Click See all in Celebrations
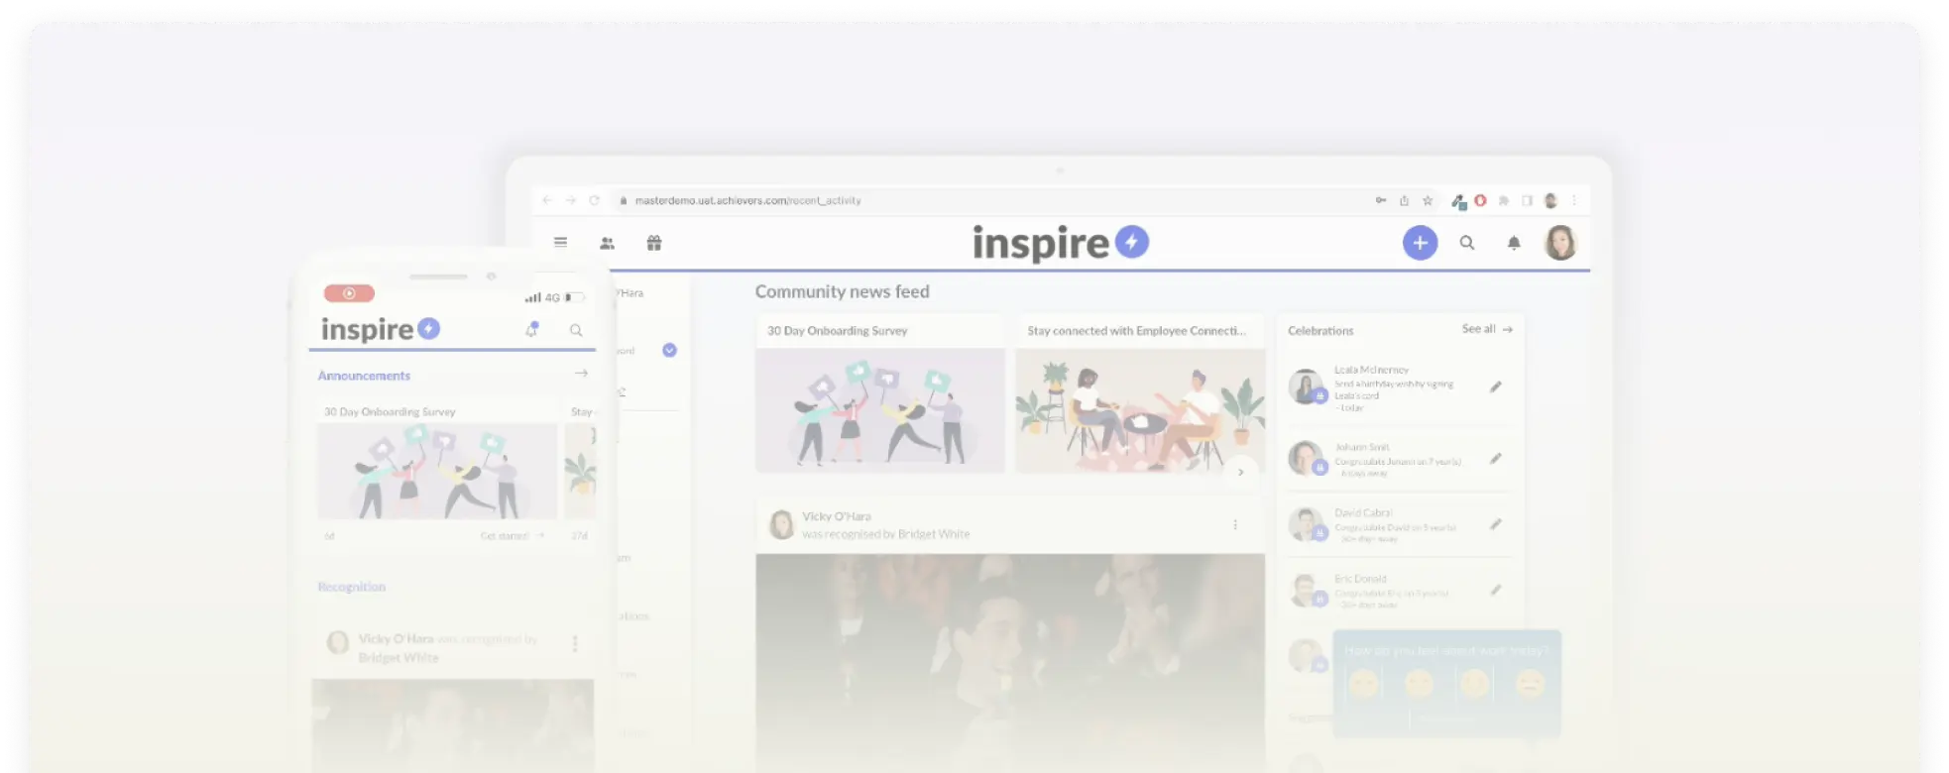Image resolution: width=1949 pixels, height=773 pixels. click(1486, 329)
